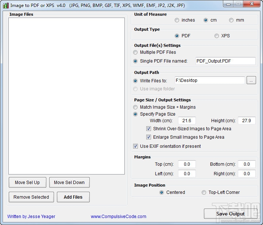Click Save Output button
Screen dimensions: 263x225
tap(231, 214)
